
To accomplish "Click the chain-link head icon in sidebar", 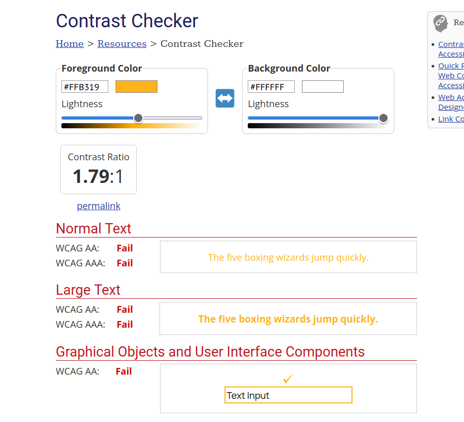I will click(x=440, y=23).
